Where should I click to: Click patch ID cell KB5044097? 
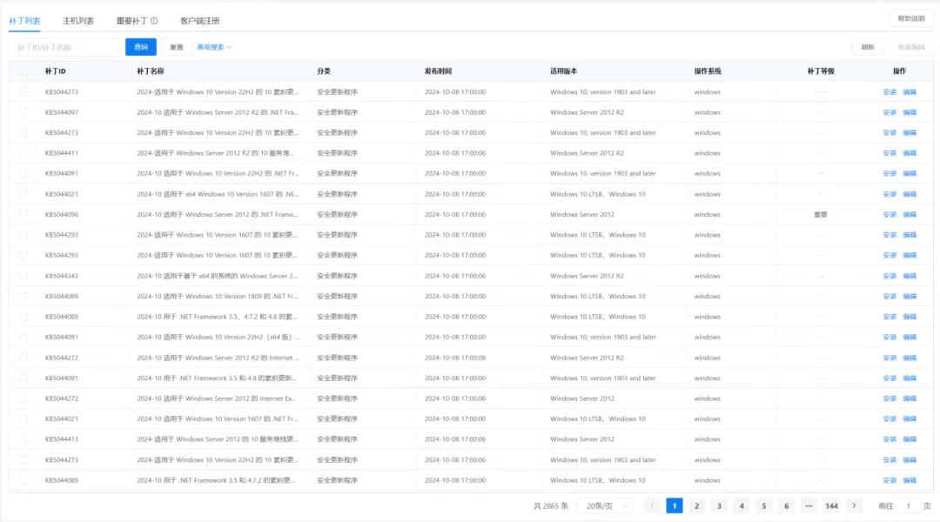click(61, 112)
